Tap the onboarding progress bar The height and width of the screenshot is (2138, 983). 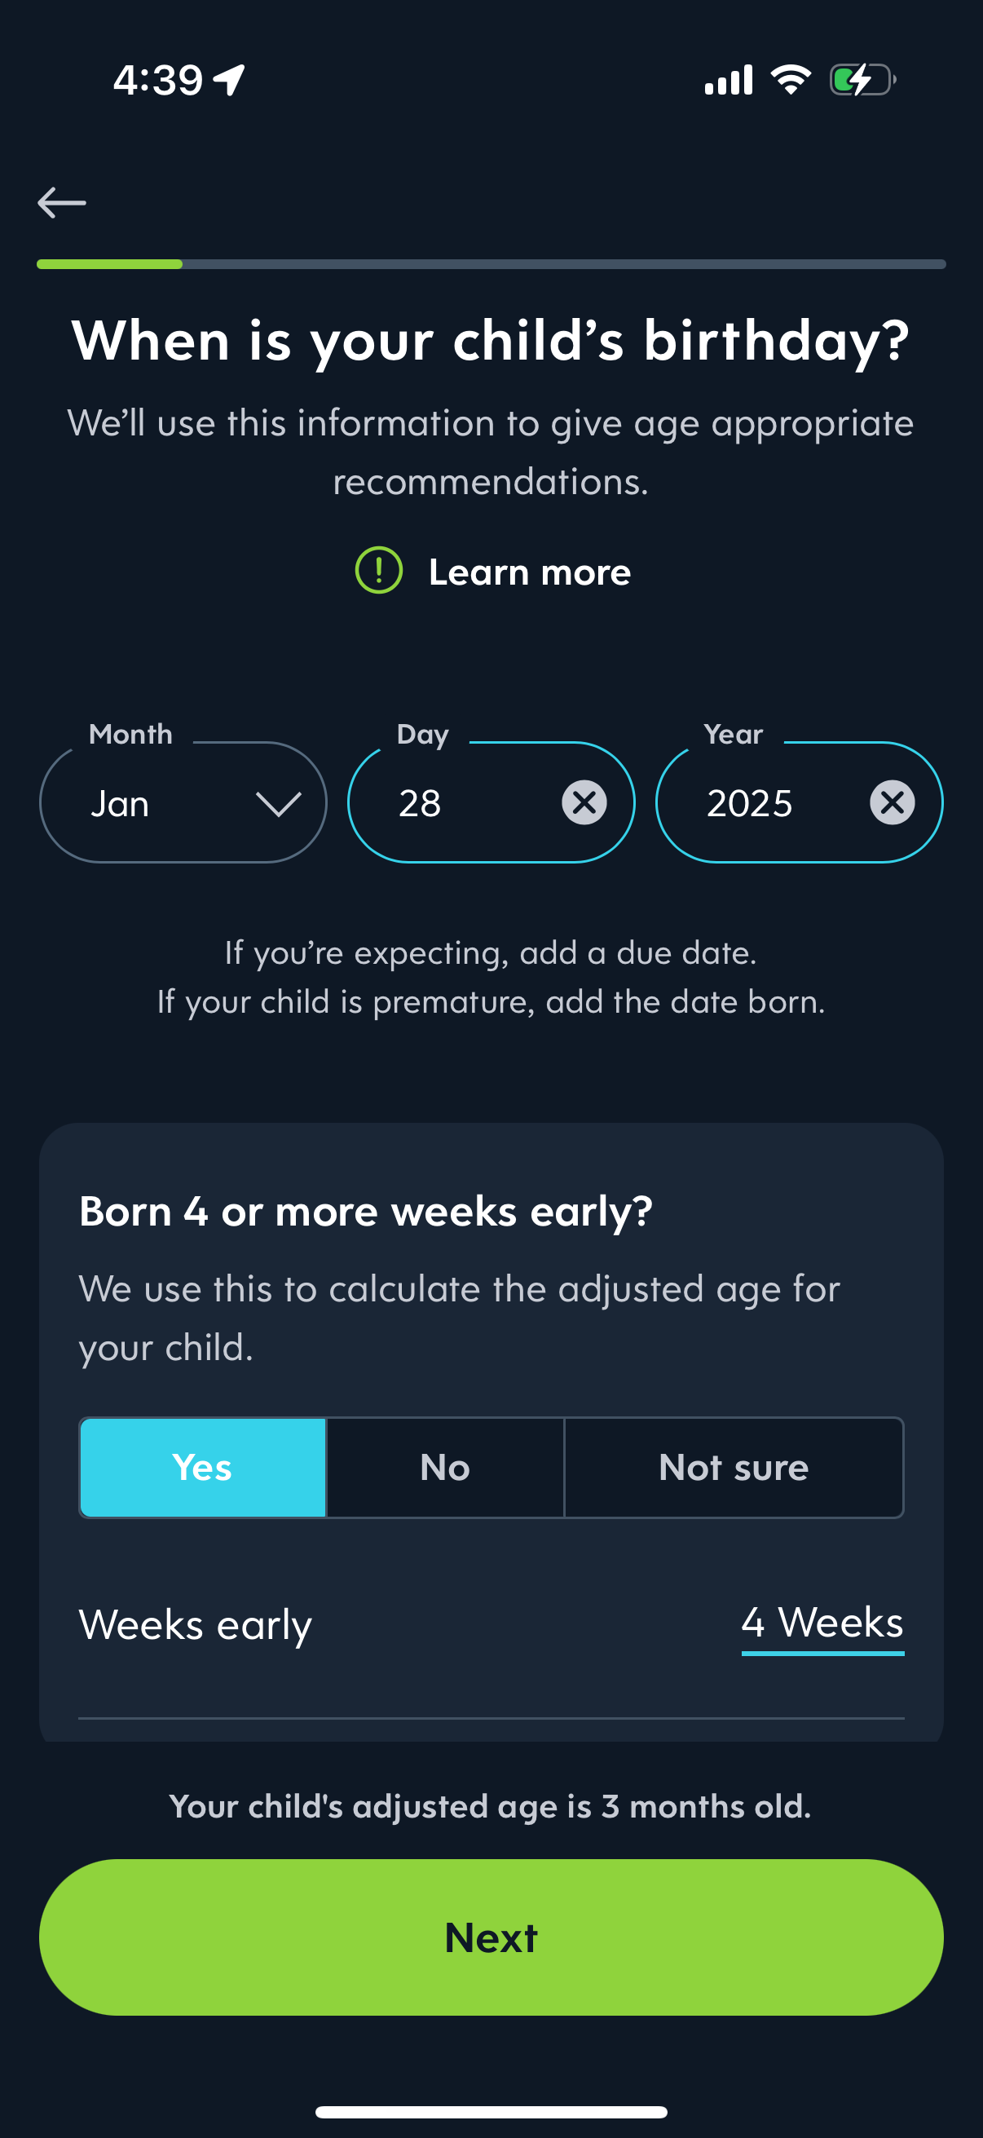point(491,264)
